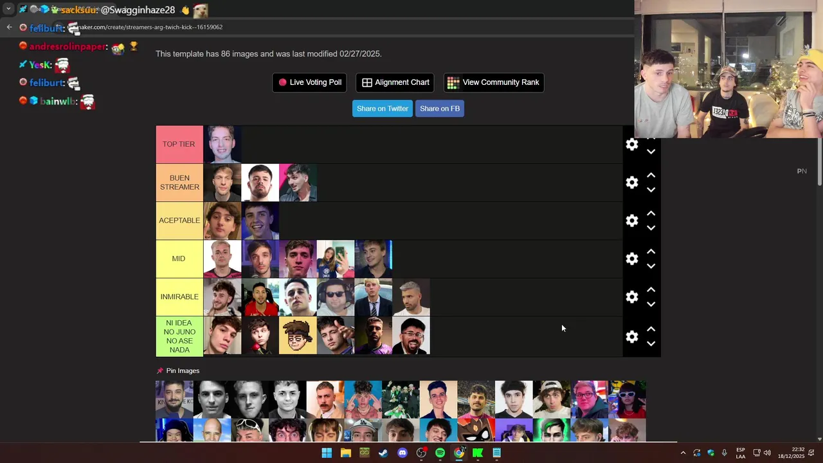Open settings gear for NI IDEA row
This screenshot has width=823, height=463.
click(x=632, y=336)
